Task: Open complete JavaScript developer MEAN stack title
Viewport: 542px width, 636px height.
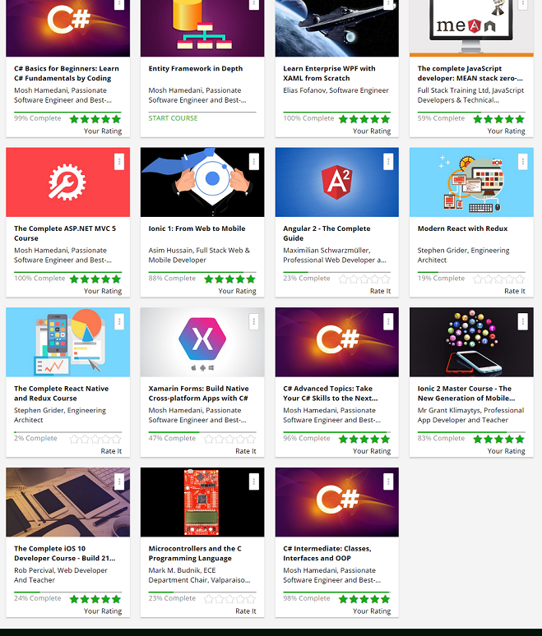Action: (470, 73)
